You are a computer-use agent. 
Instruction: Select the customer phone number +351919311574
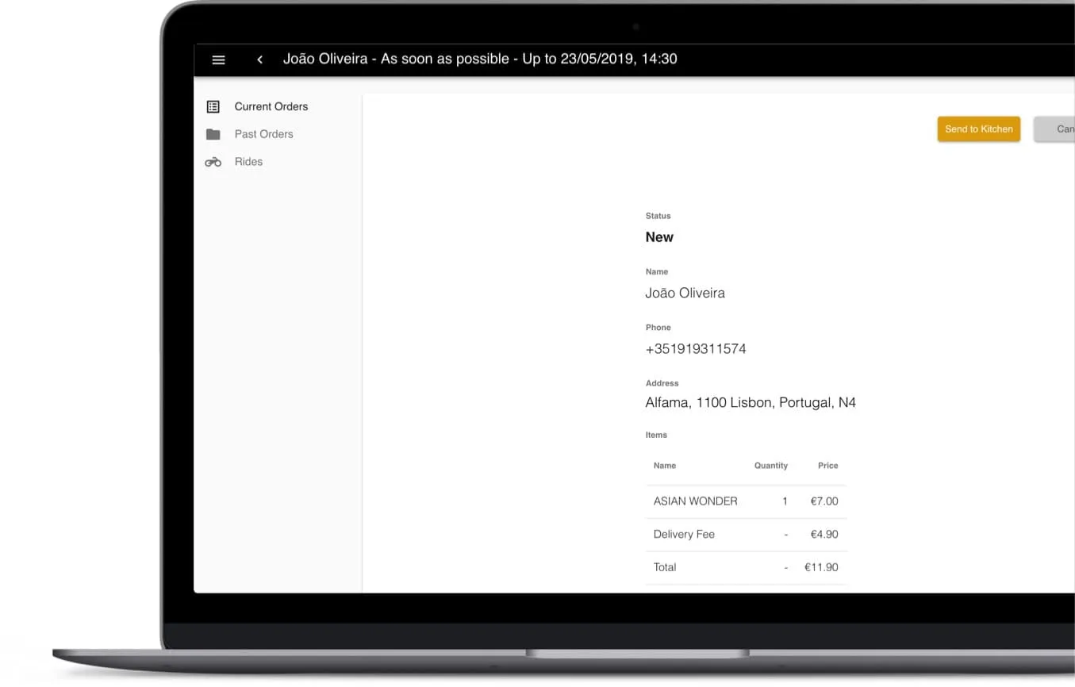pyautogui.click(x=696, y=348)
